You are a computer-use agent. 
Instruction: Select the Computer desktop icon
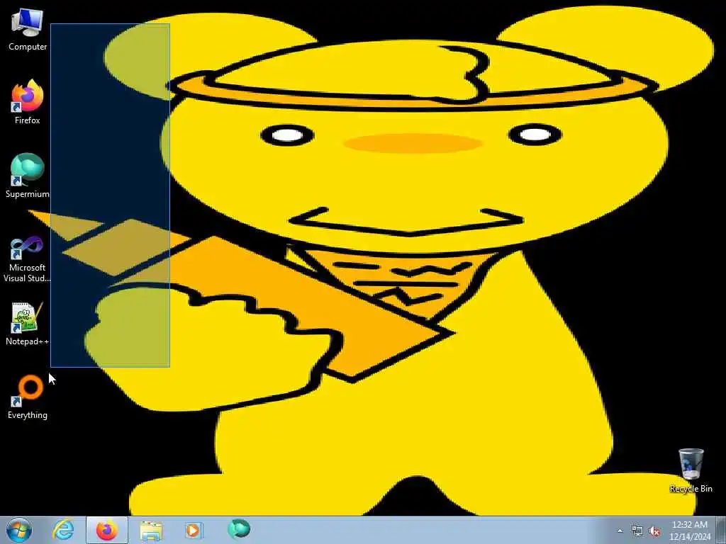coord(28,29)
